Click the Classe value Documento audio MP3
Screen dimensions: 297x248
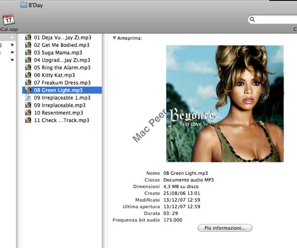pos(188,180)
